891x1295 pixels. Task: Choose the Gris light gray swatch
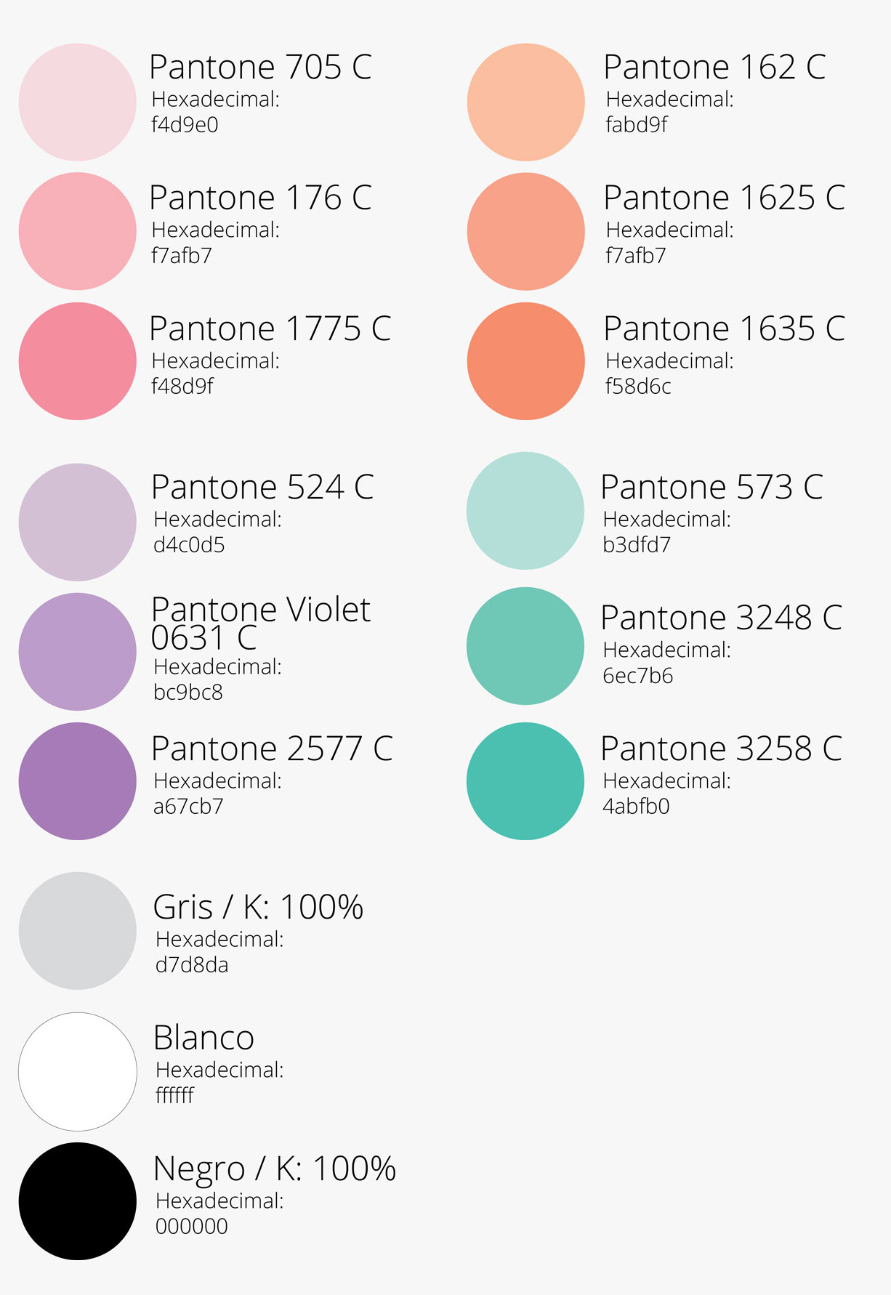(x=78, y=931)
